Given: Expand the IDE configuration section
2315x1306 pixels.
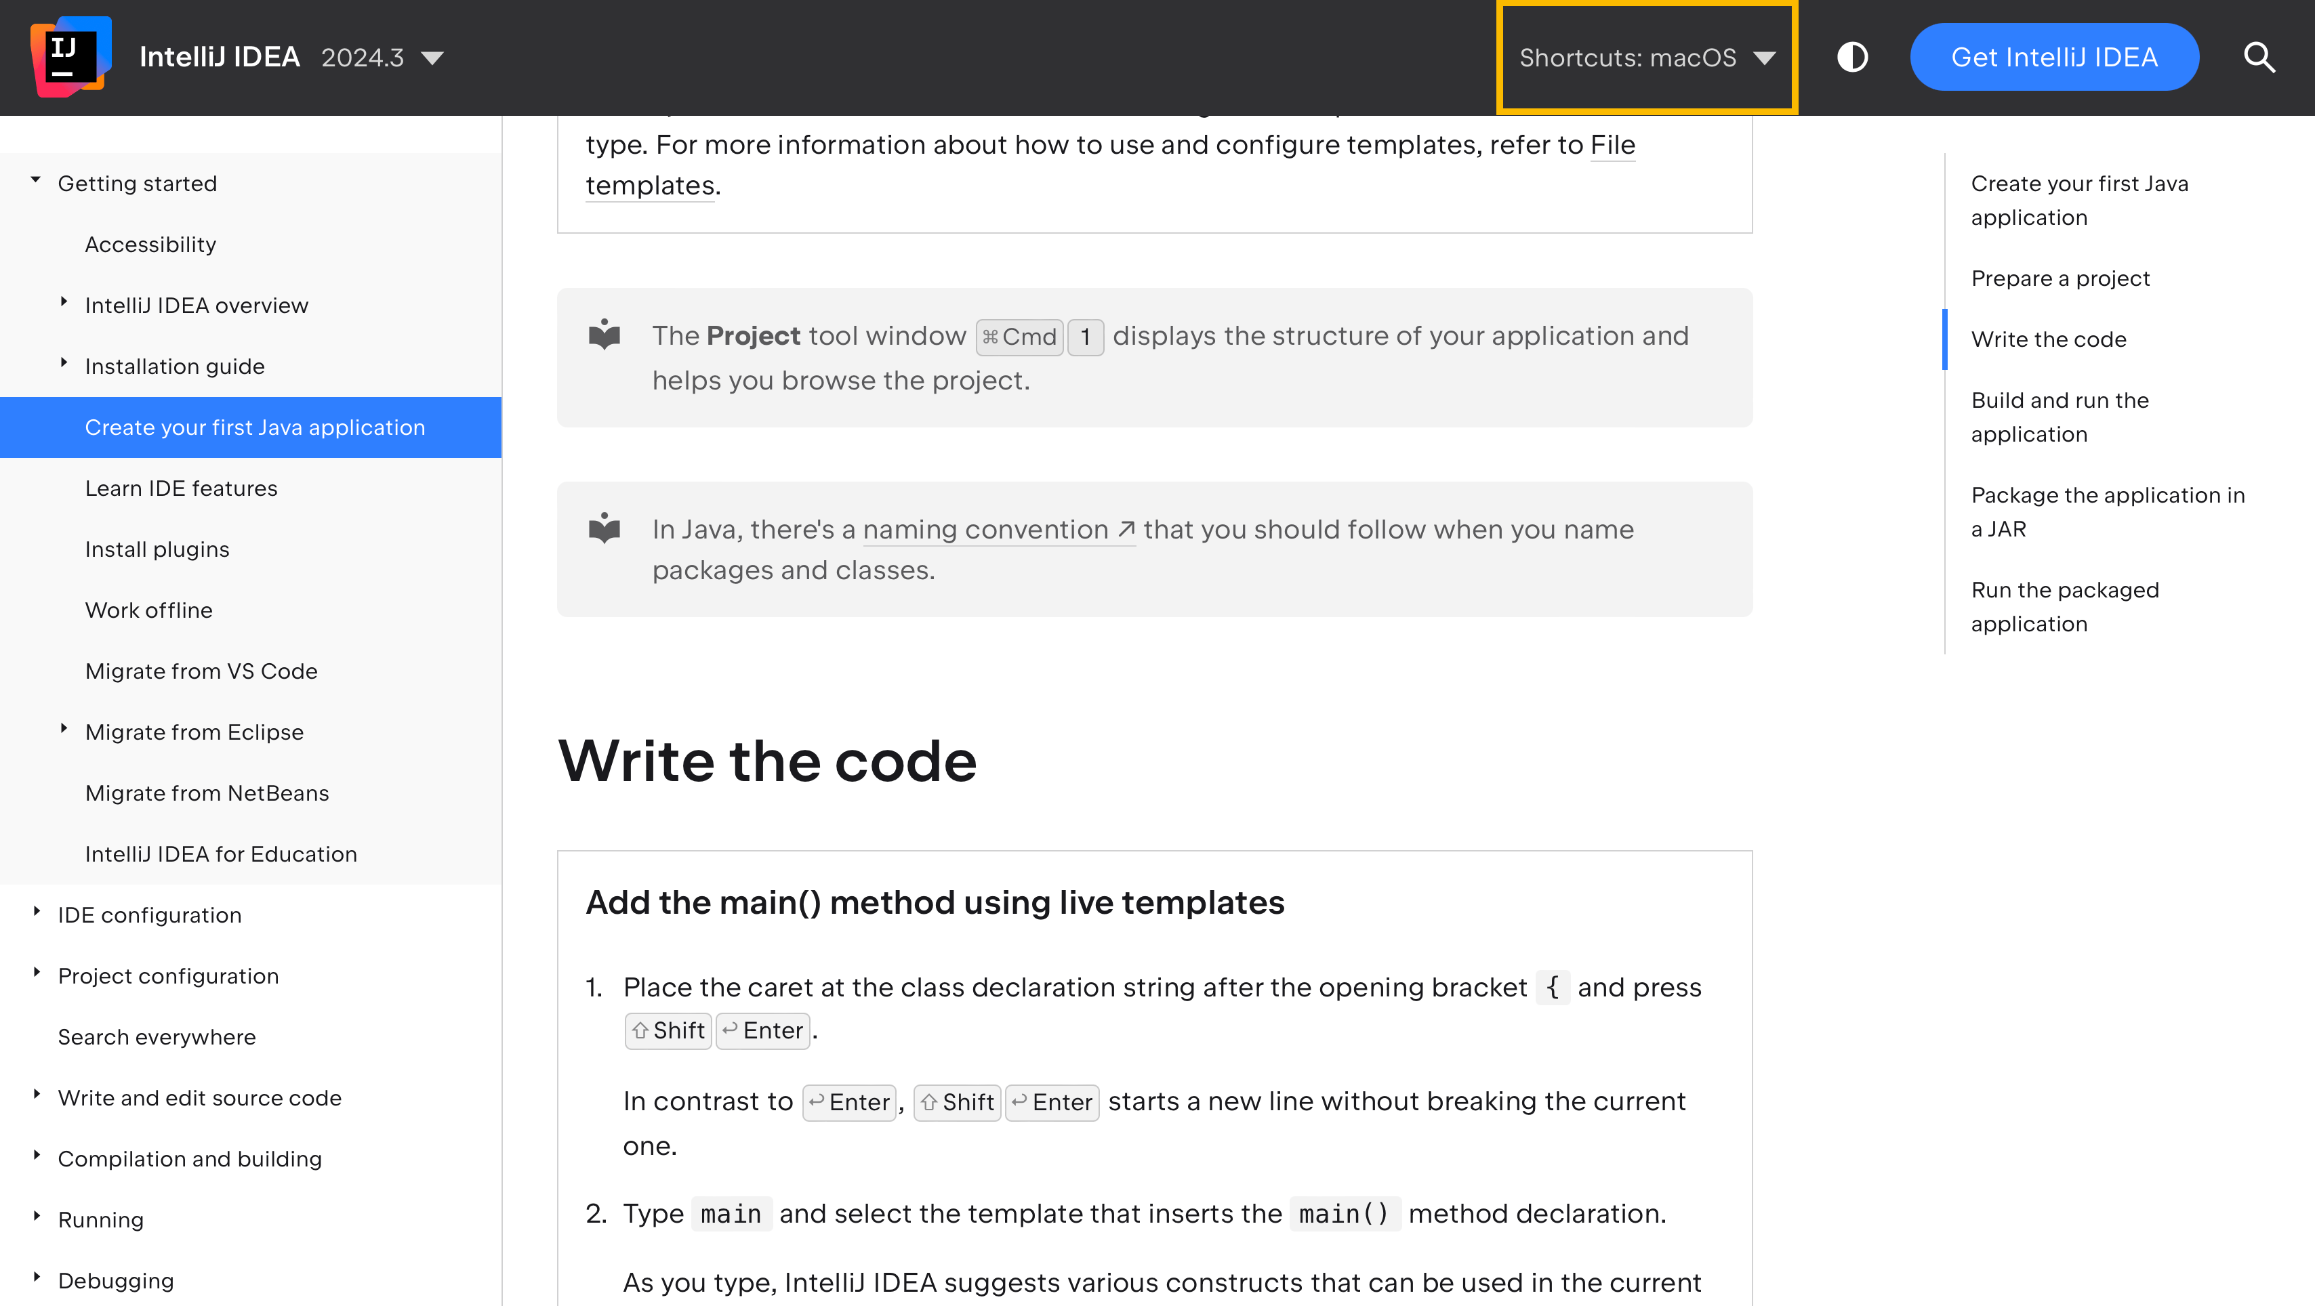Looking at the screenshot, I should pyautogui.click(x=35, y=914).
